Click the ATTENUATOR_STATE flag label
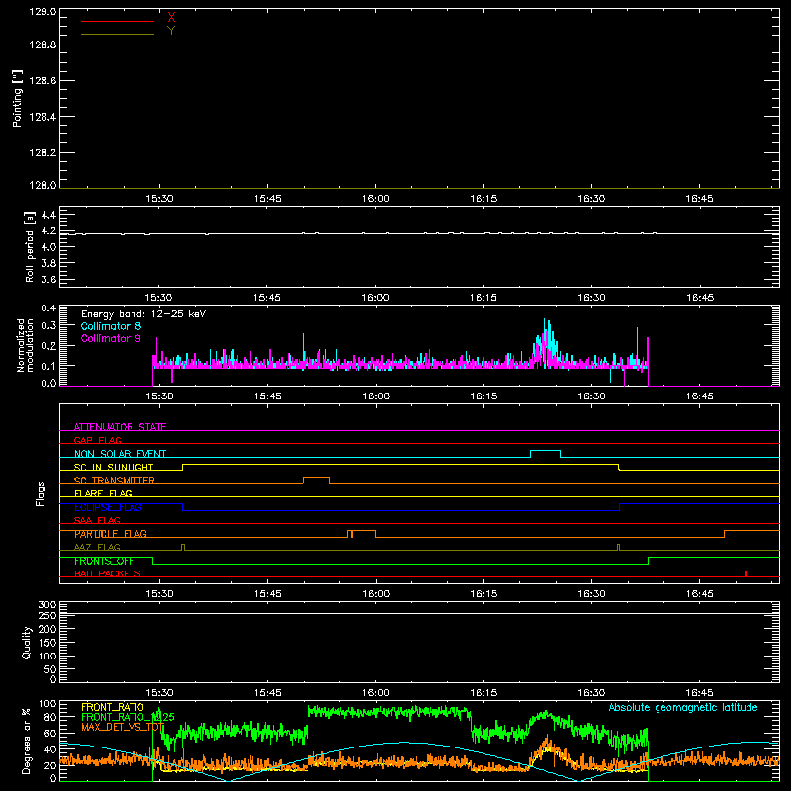Viewport: 791px width, 791px height. [x=120, y=427]
